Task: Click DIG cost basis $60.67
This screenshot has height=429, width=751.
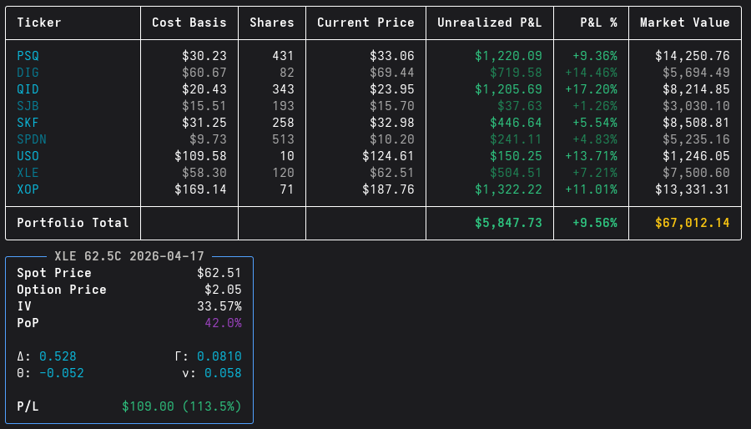Action: 204,73
